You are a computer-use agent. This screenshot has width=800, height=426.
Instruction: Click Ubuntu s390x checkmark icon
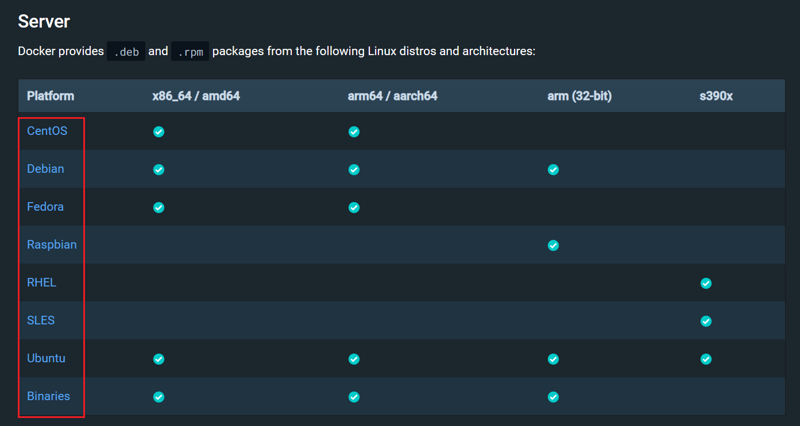(x=706, y=359)
